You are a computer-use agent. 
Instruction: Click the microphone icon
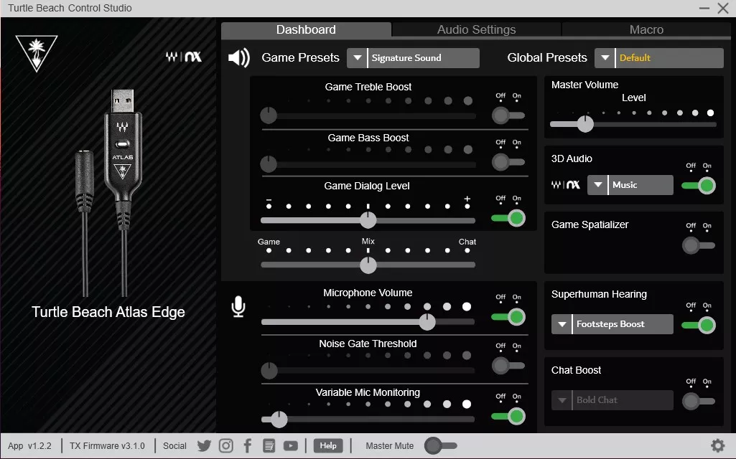[238, 307]
